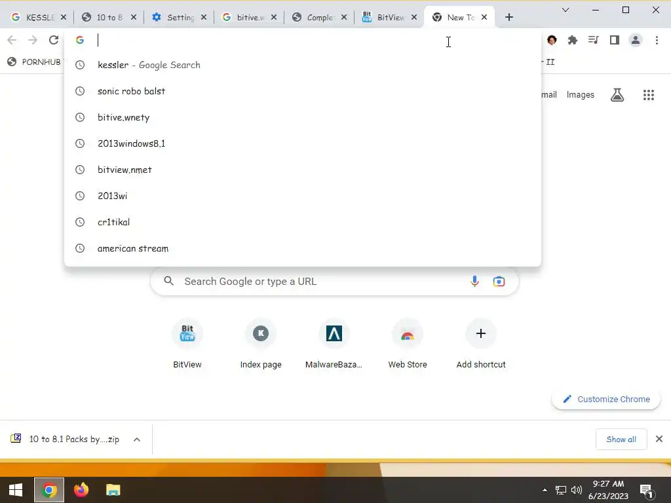Select the 2013wi suggestion

point(303,196)
